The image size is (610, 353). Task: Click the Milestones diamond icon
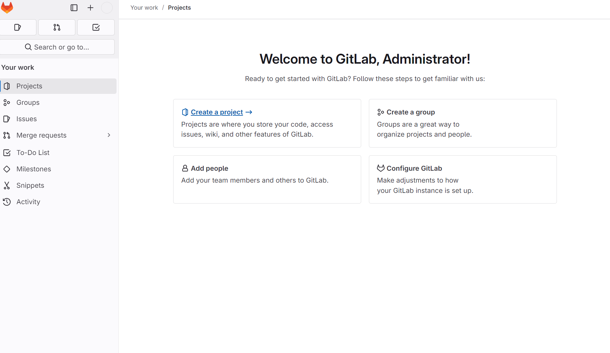point(7,169)
